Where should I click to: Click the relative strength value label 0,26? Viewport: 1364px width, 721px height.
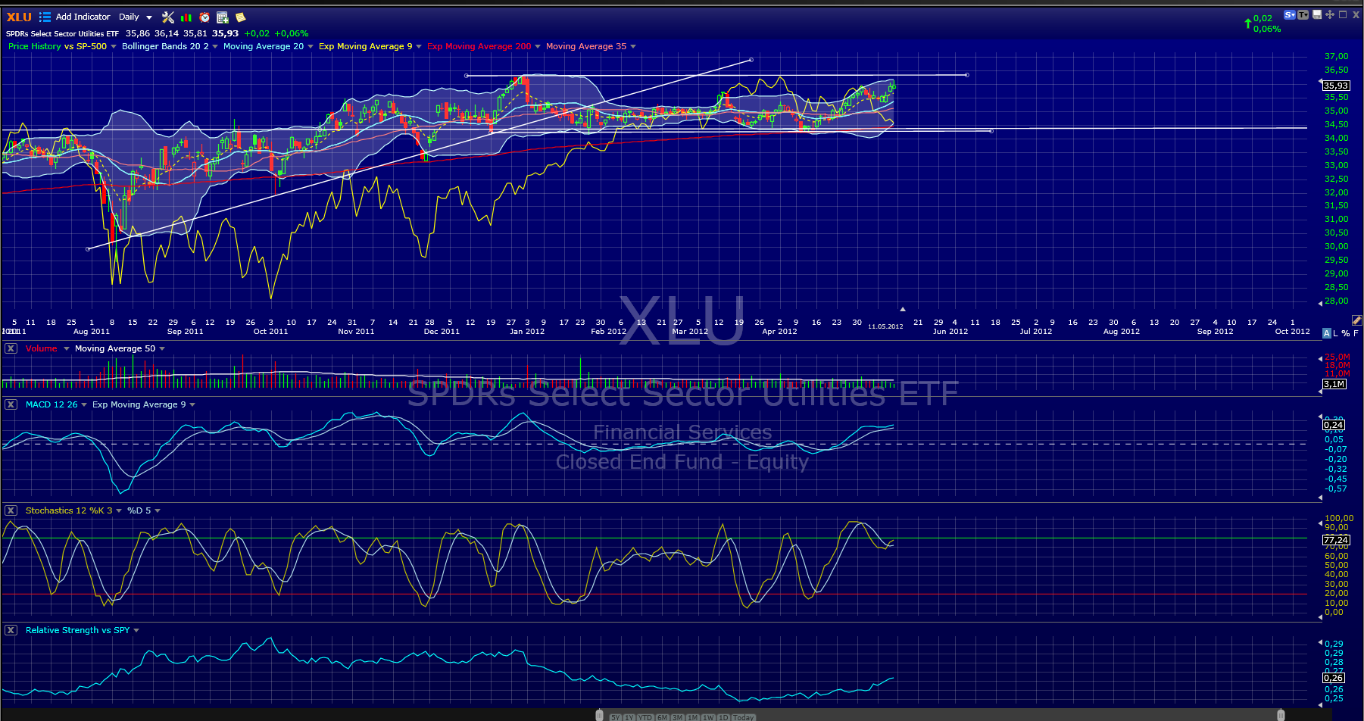pyautogui.click(x=1334, y=678)
